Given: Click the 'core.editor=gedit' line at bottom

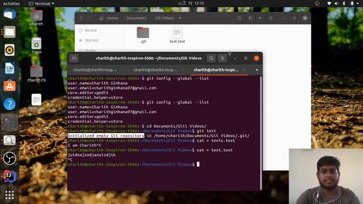Looking at the screenshot, I should [88, 117].
